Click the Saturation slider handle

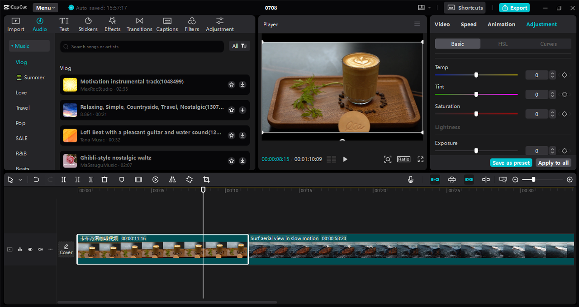[x=476, y=114]
